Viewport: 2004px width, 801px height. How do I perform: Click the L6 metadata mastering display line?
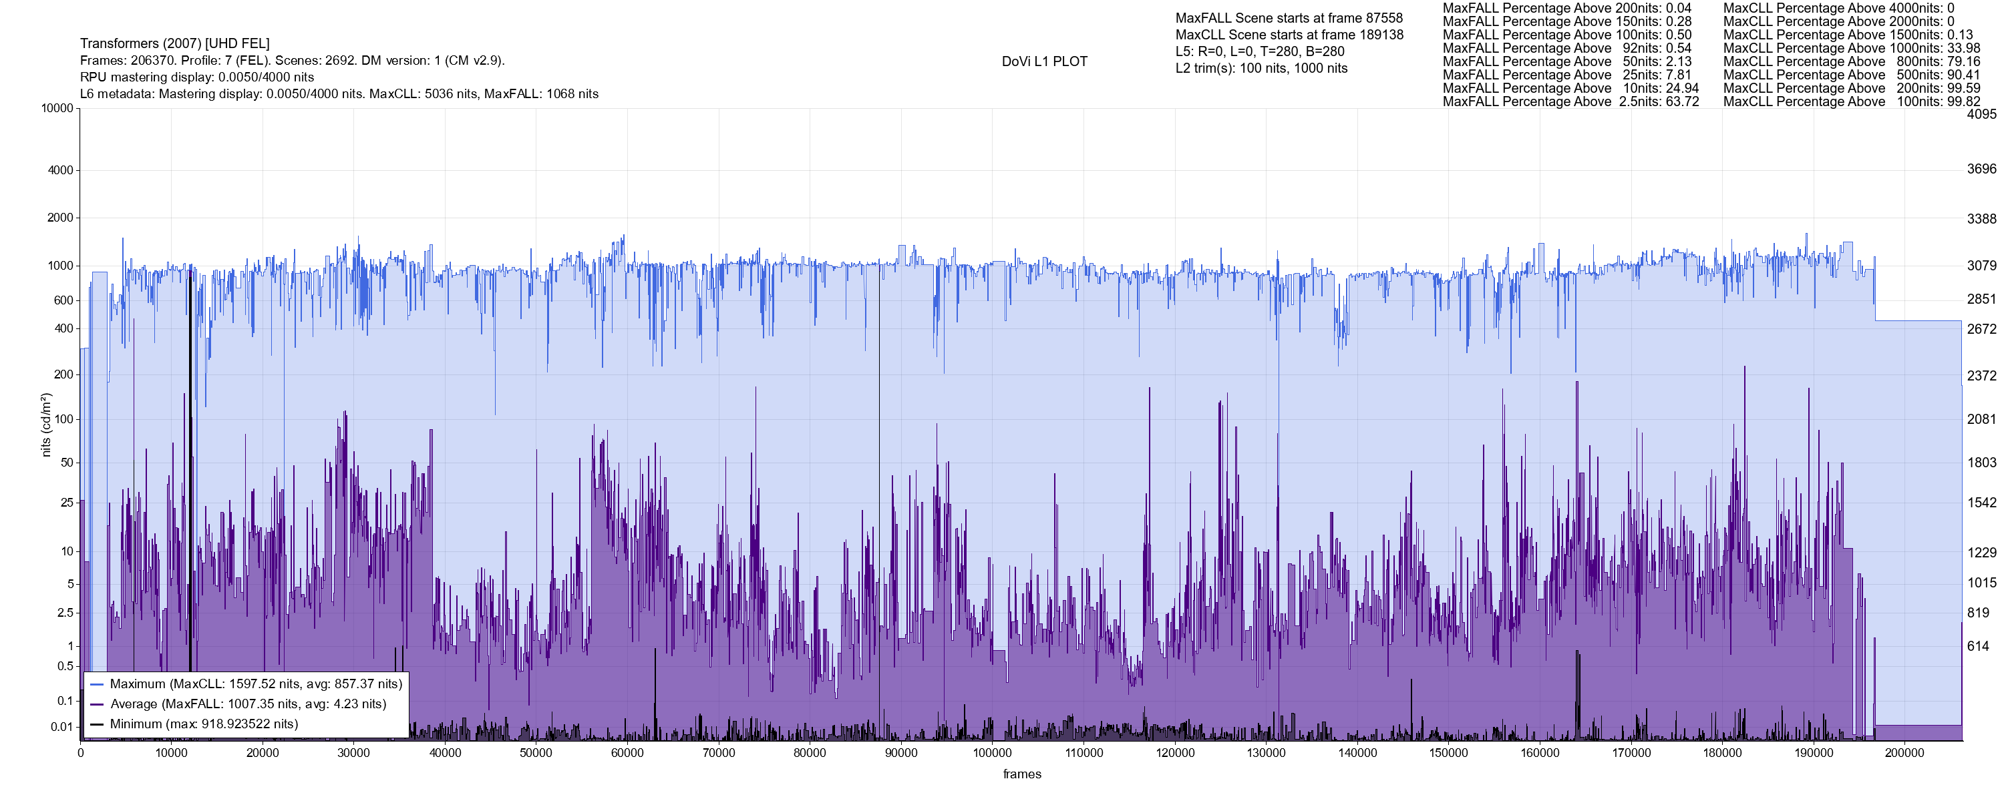point(339,94)
